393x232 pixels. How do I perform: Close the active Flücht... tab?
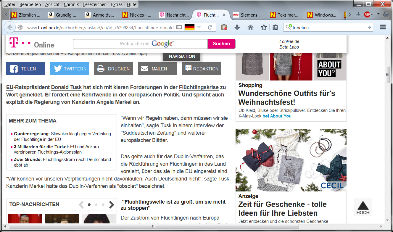tap(224, 15)
